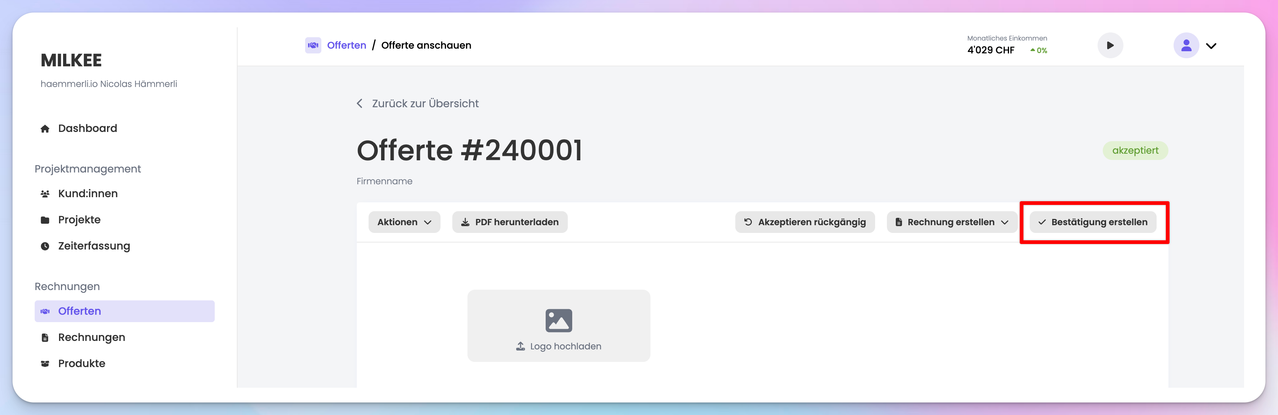
Task: Click the akzeptiert status badge
Action: coord(1135,151)
